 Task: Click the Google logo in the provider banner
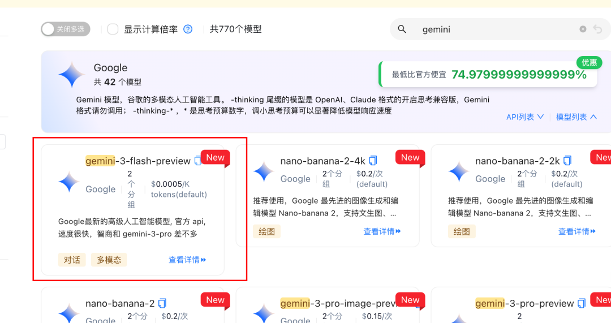(x=71, y=75)
